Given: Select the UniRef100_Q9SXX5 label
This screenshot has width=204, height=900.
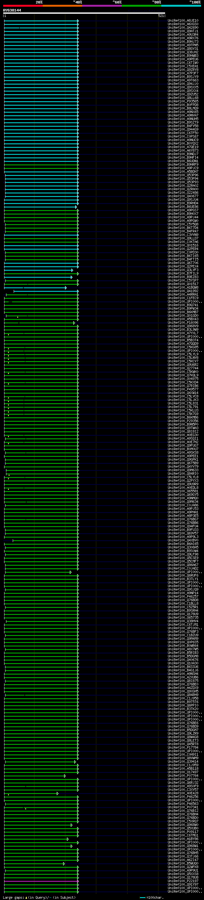Looking at the screenshot, I should (x=183, y=87).
